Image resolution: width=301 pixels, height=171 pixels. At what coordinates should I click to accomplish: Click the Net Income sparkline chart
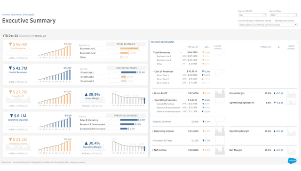[220, 150]
